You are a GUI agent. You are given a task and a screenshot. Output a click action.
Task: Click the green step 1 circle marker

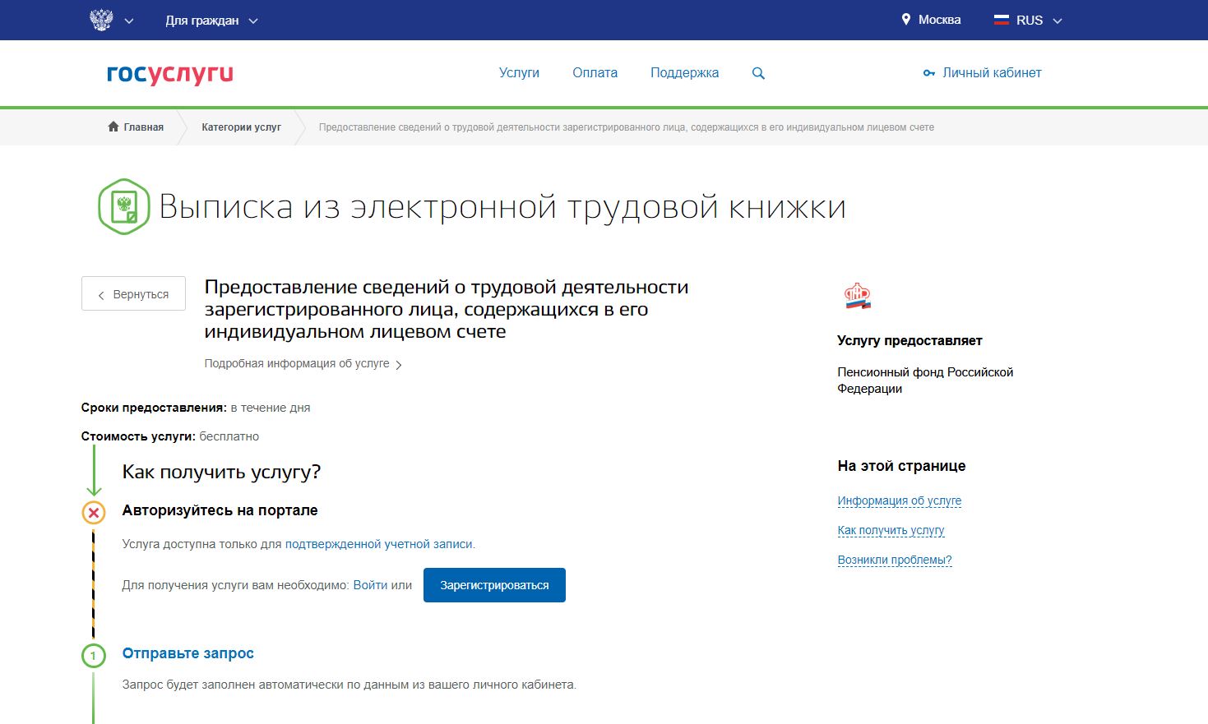[x=94, y=656]
